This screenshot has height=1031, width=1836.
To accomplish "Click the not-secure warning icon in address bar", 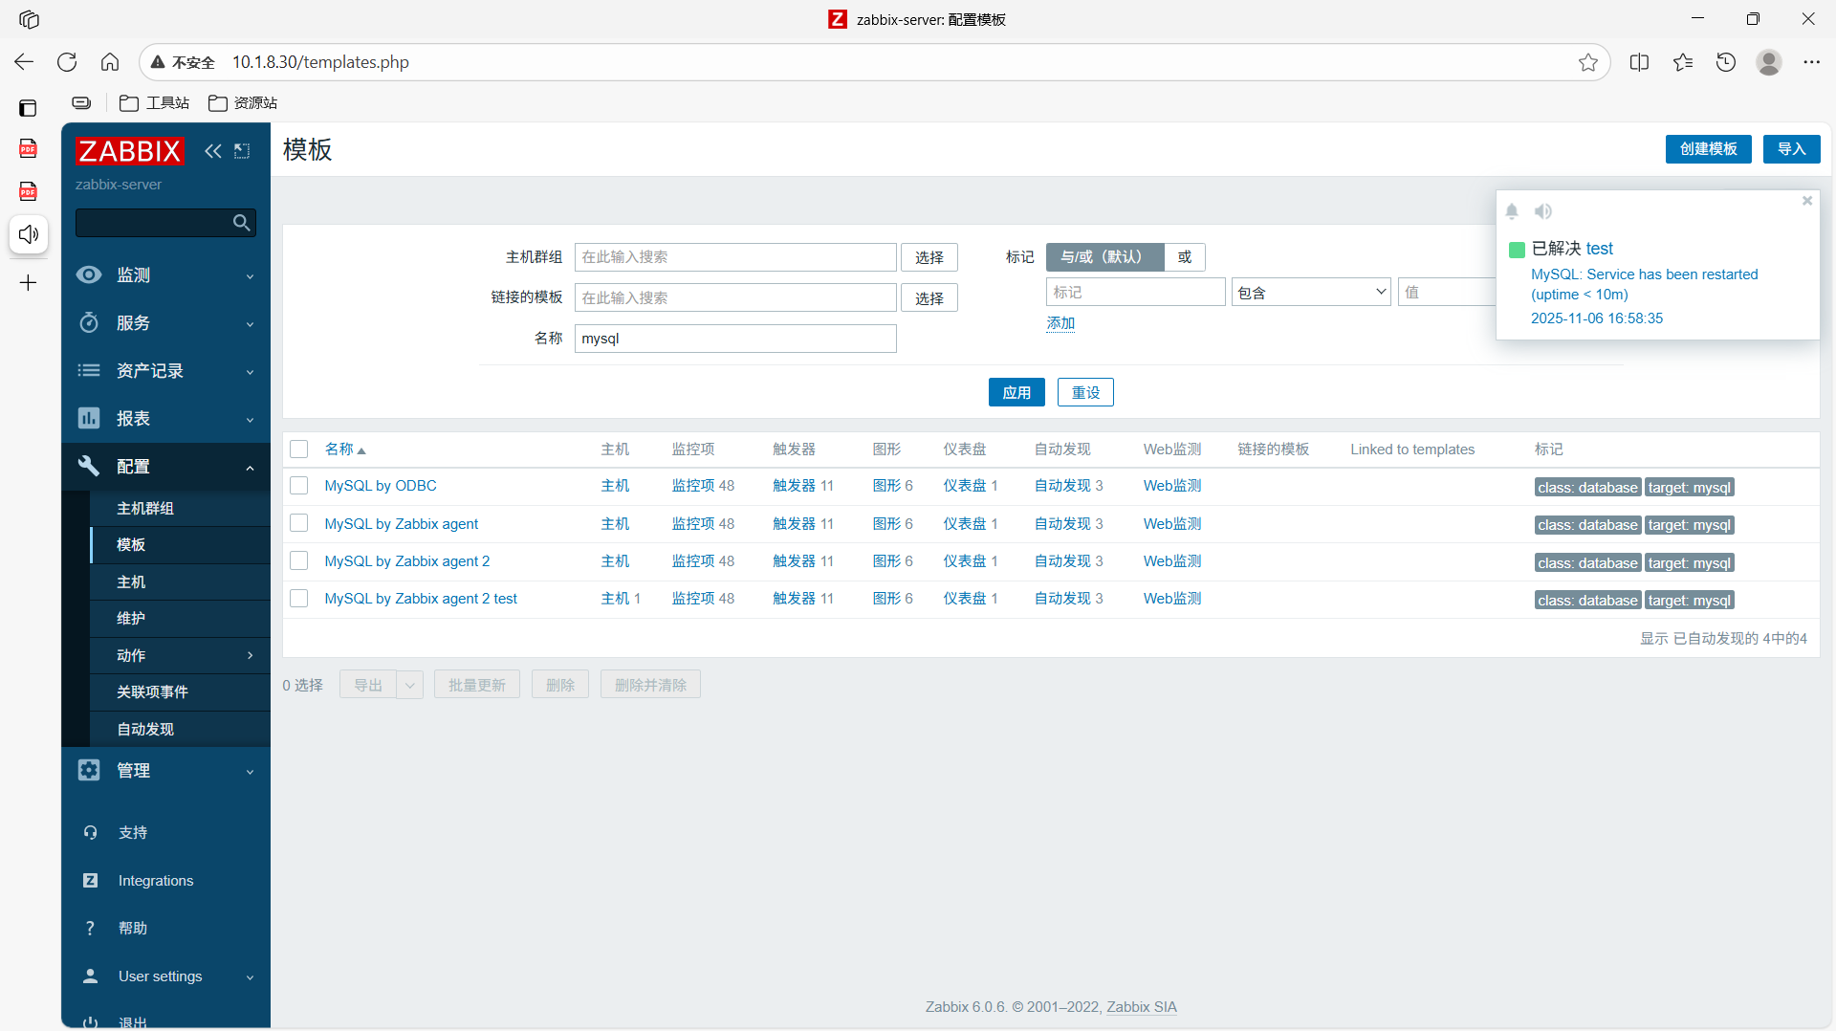I will coord(158,62).
